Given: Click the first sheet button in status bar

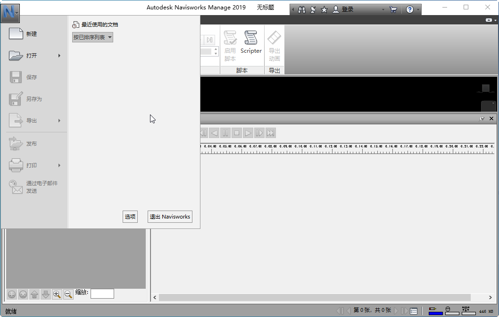Looking at the screenshot, I should (340, 310).
